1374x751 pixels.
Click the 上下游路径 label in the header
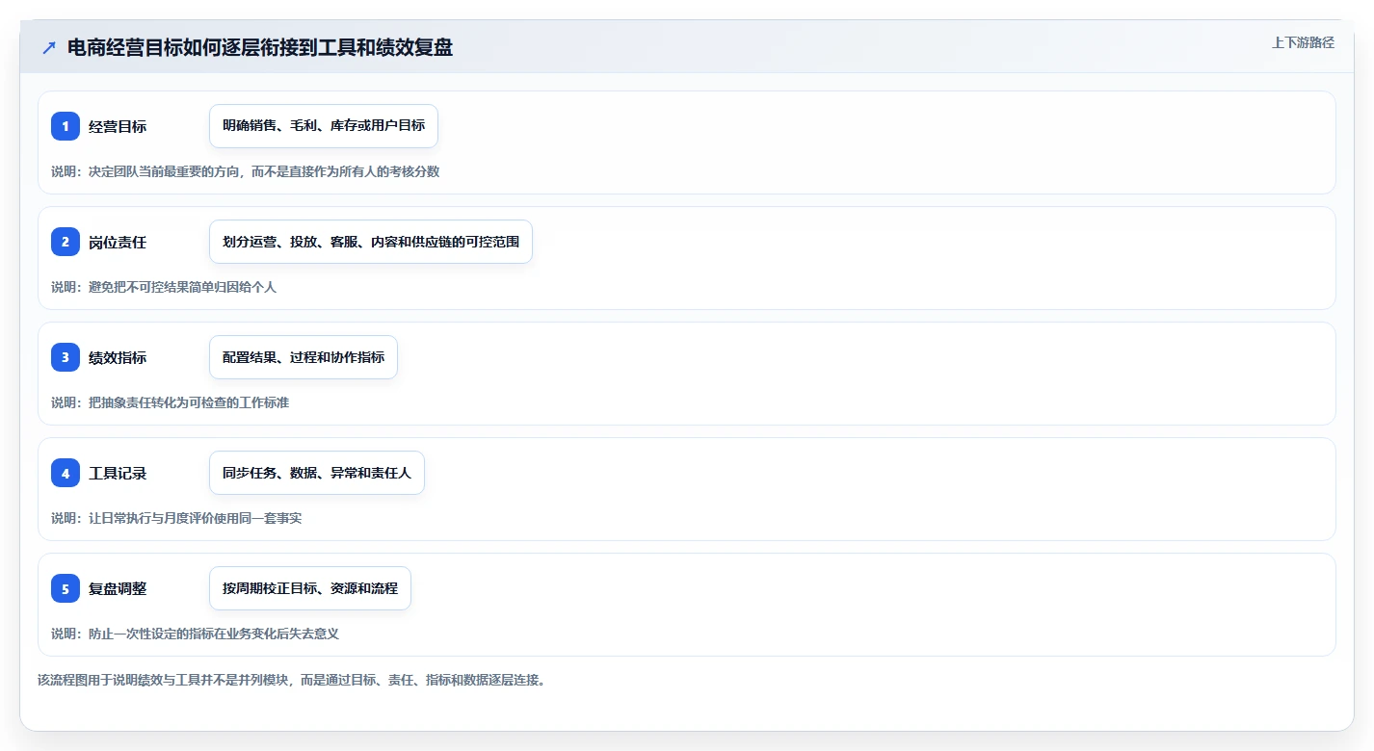click(1303, 42)
